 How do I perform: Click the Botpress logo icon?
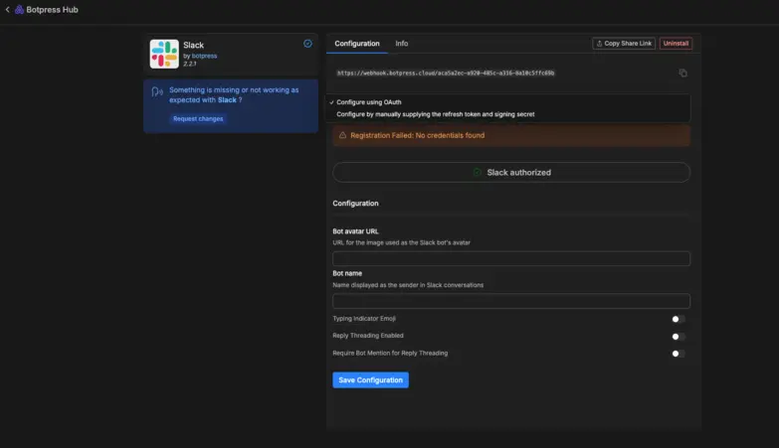tap(19, 9)
